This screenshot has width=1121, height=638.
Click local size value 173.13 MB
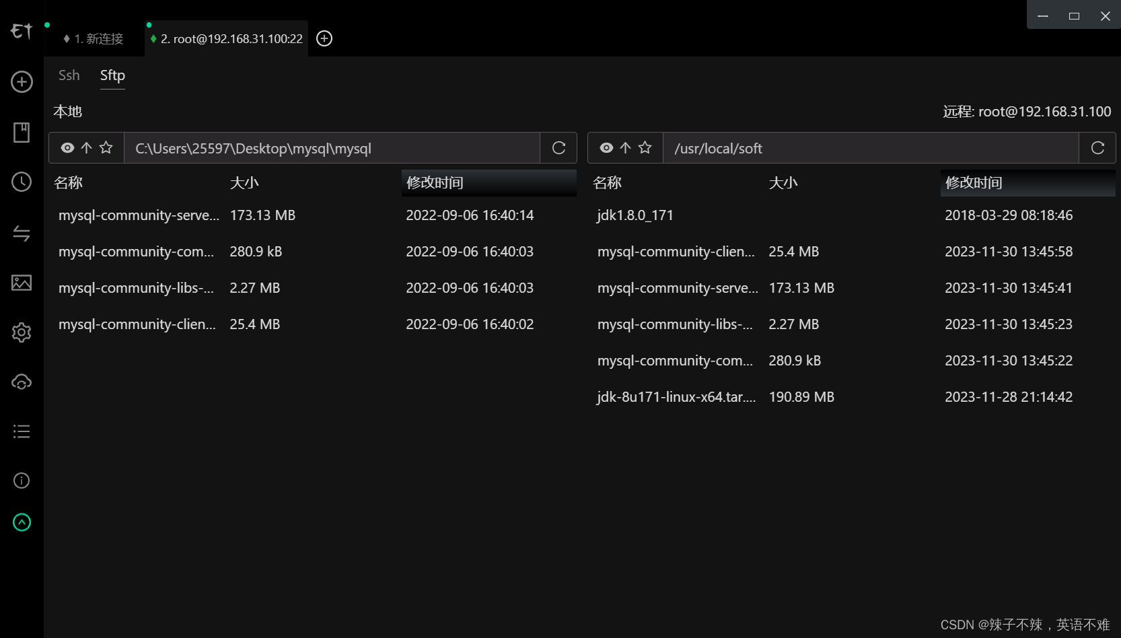click(262, 215)
